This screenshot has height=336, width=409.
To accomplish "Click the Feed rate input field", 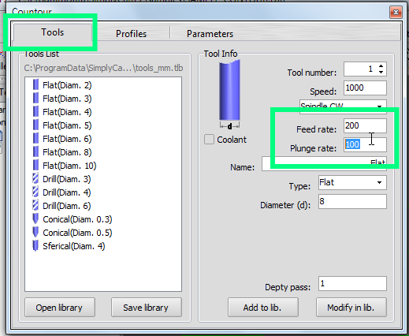I will pos(365,125).
